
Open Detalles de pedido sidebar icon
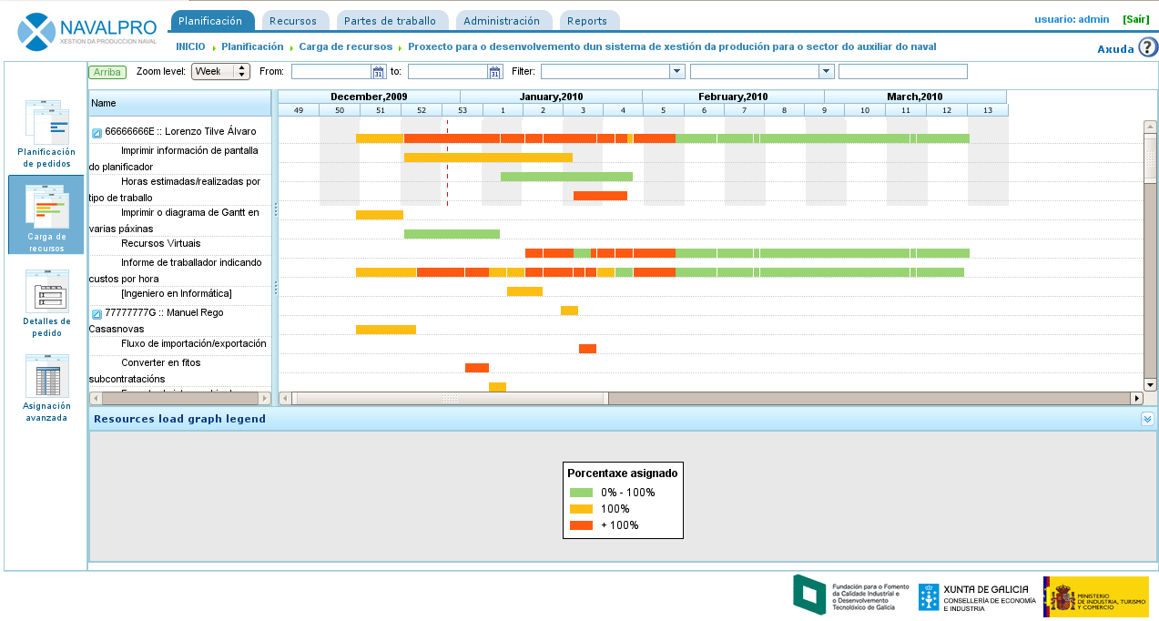pos(46,292)
